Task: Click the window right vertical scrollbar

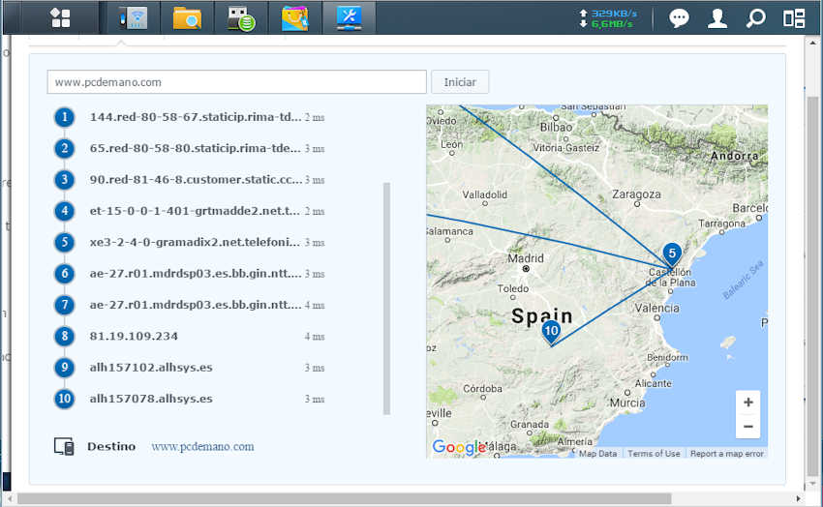Action: tap(812, 285)
